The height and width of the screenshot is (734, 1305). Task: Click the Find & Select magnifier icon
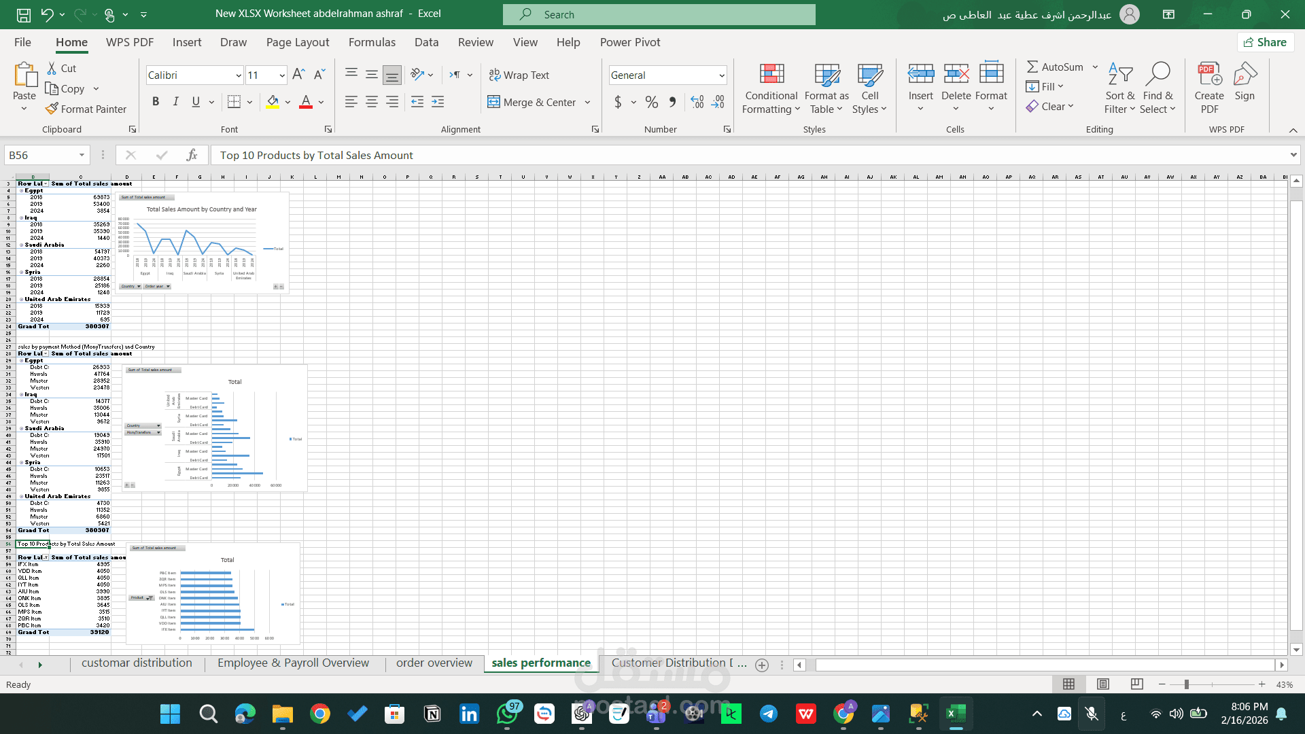1158,74
